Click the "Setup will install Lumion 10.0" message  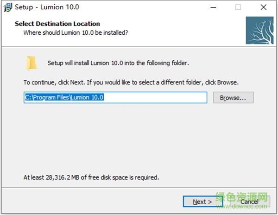[118, 63]
